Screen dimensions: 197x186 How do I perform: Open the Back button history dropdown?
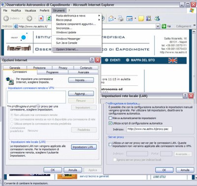click(23, 18)
